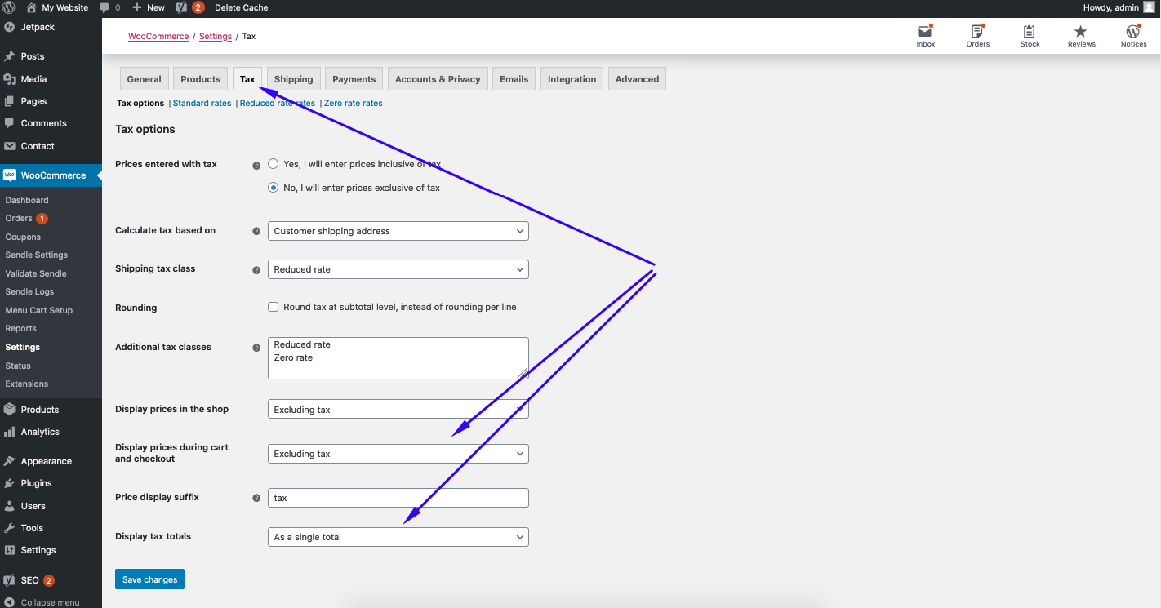
Task: Open the Accounts & Privacy tab
Action: coord(438,79)
